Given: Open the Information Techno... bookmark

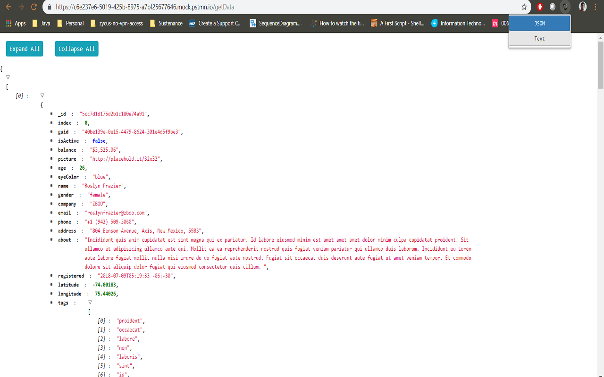Looking at the screenshot, I should click(458, 23).
